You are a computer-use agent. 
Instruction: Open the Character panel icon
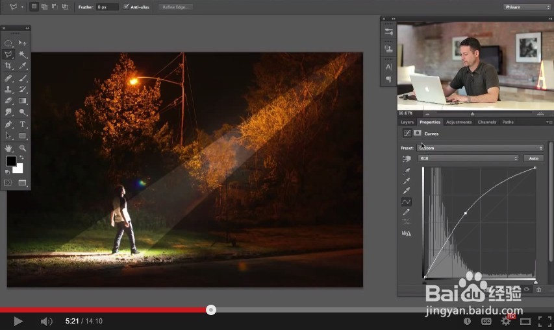pos(388,67)
